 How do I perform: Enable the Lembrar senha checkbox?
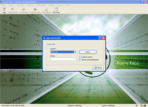(x=80, y=57)
